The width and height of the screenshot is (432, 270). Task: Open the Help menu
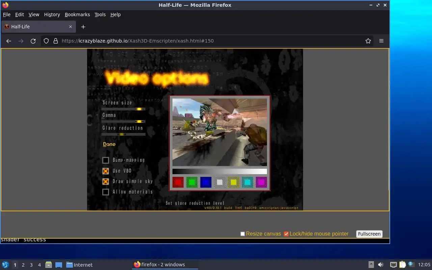coord(115,15)
